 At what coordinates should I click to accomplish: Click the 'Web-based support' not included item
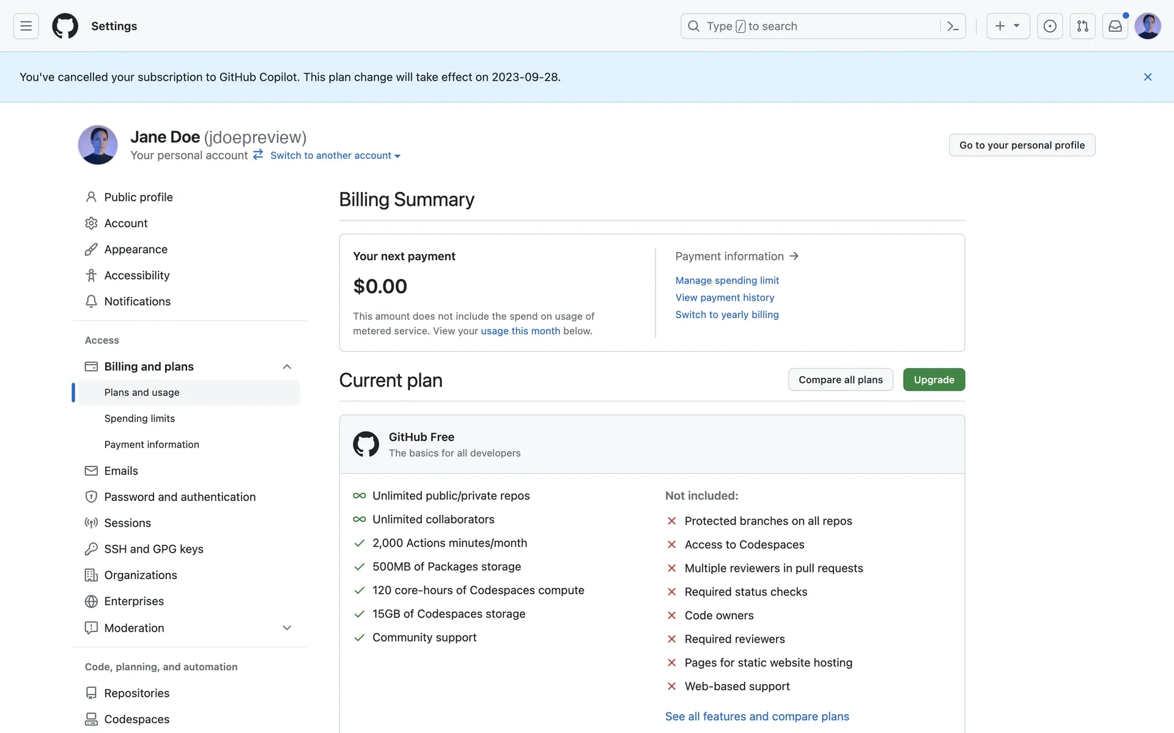coord(737,687)
